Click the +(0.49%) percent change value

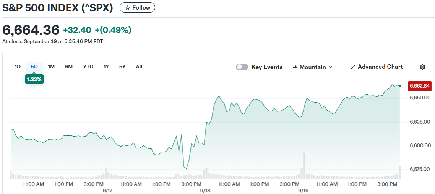coord(113,30)
